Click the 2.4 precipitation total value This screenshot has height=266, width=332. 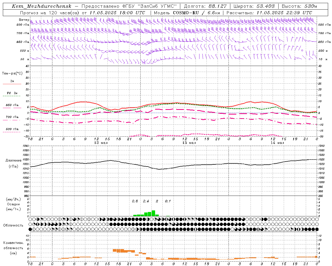[x=146, y=201]
